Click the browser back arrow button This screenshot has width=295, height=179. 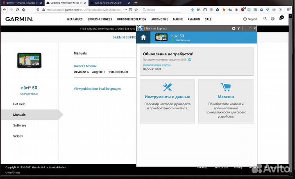5,9
